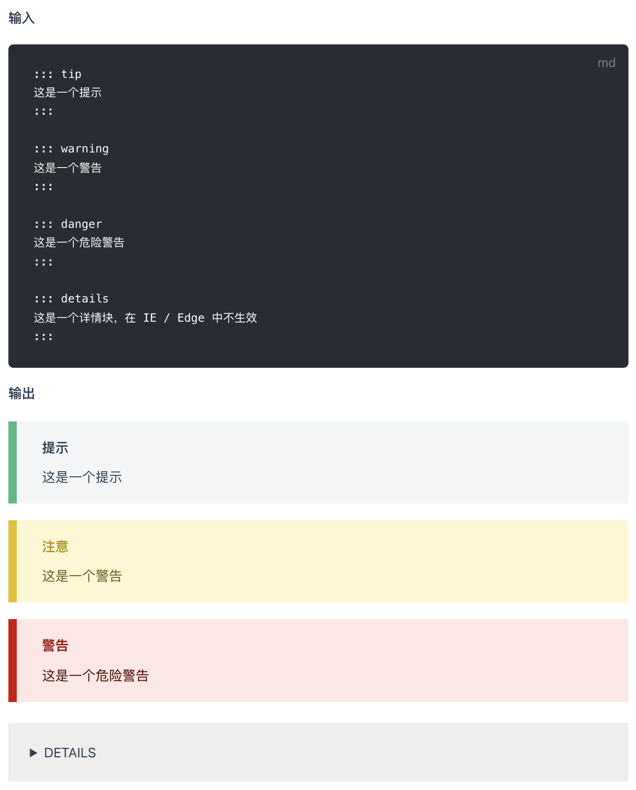Click the code text 这是一个危险警告
The height and width of the screenshot is (790, 636).
pos(79,243)
